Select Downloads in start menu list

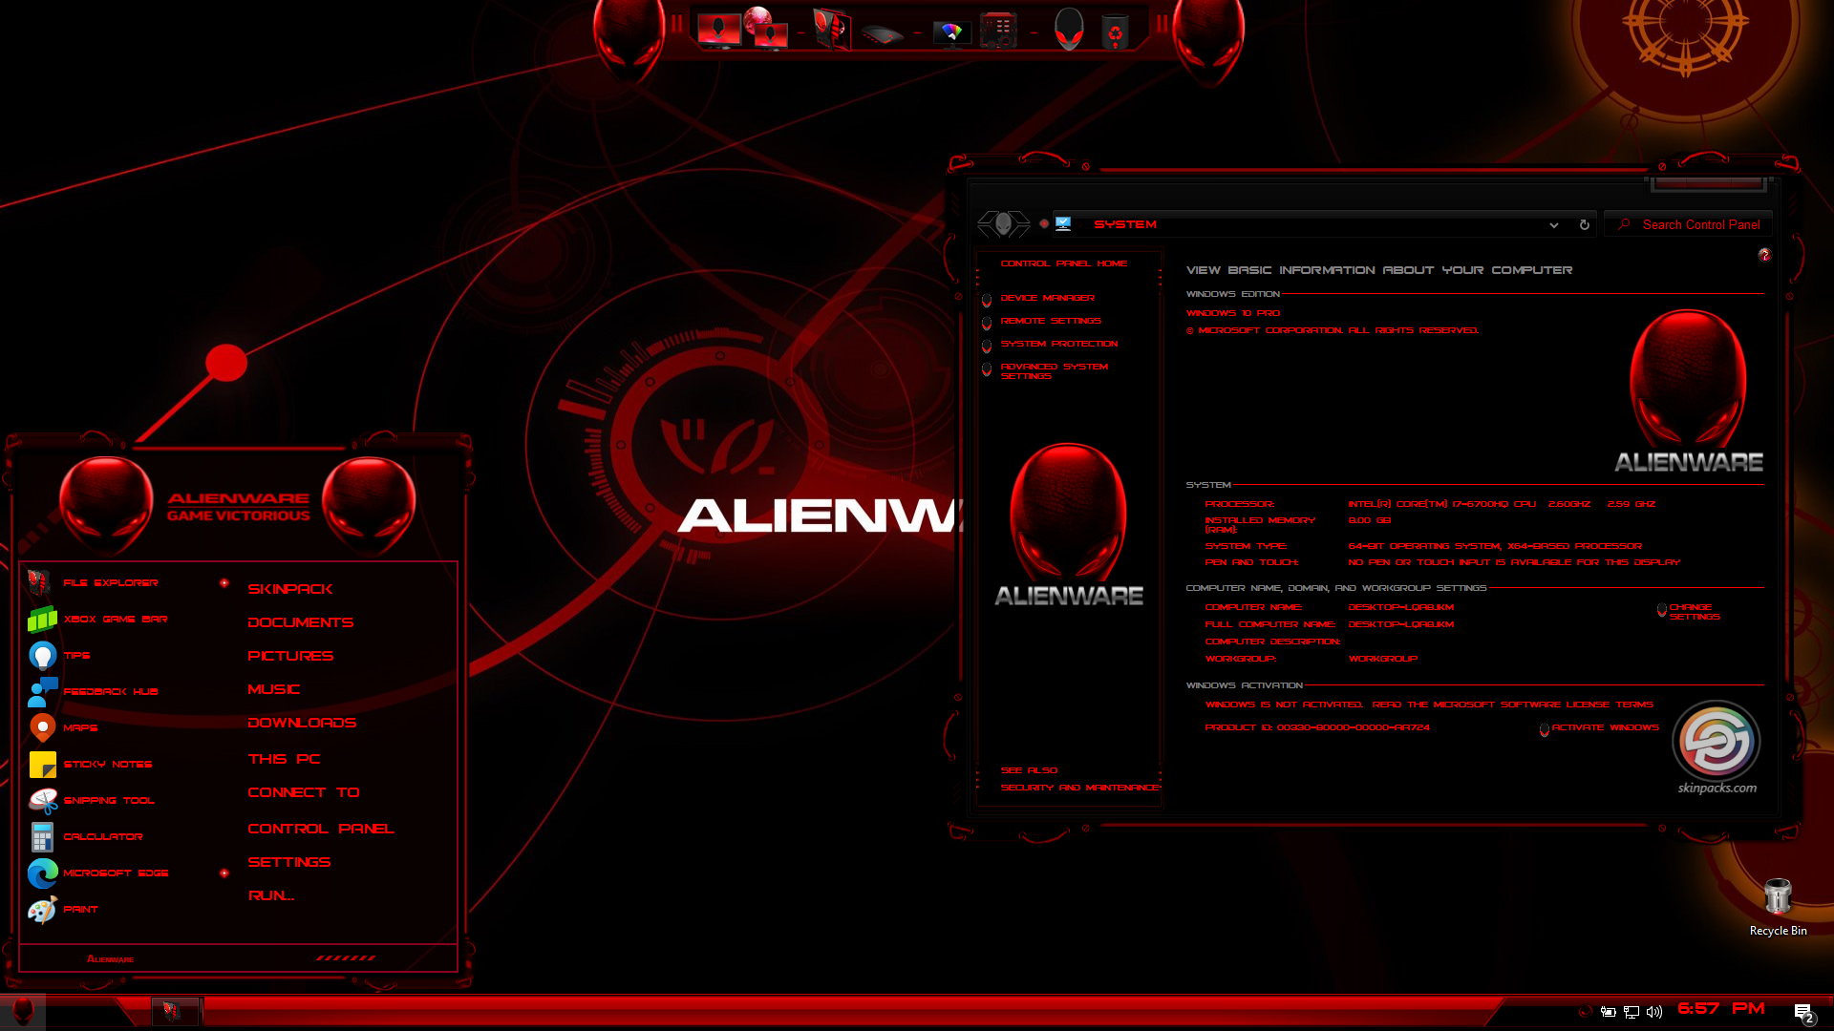[301, 723]
